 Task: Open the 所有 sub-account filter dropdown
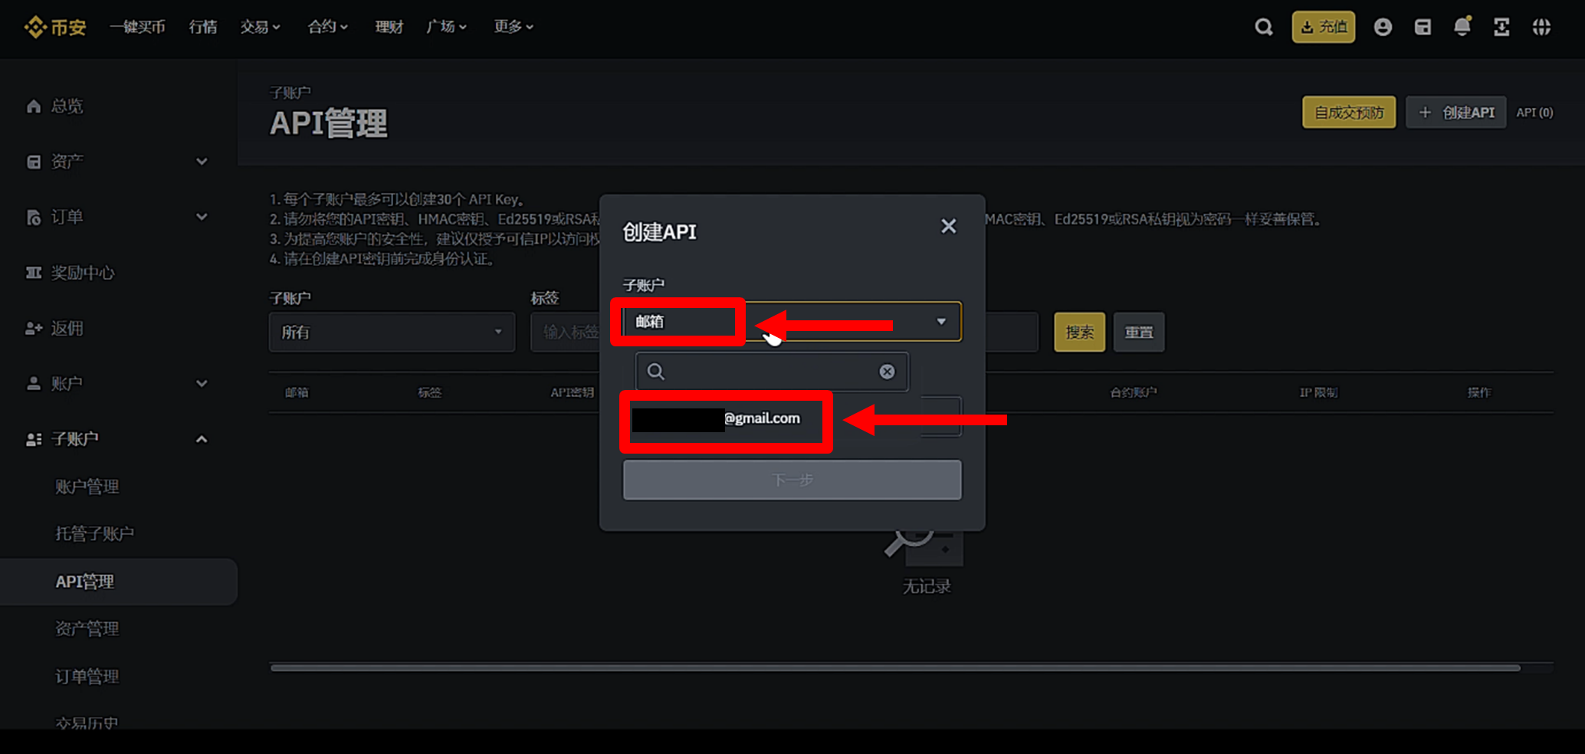(391, 332)
